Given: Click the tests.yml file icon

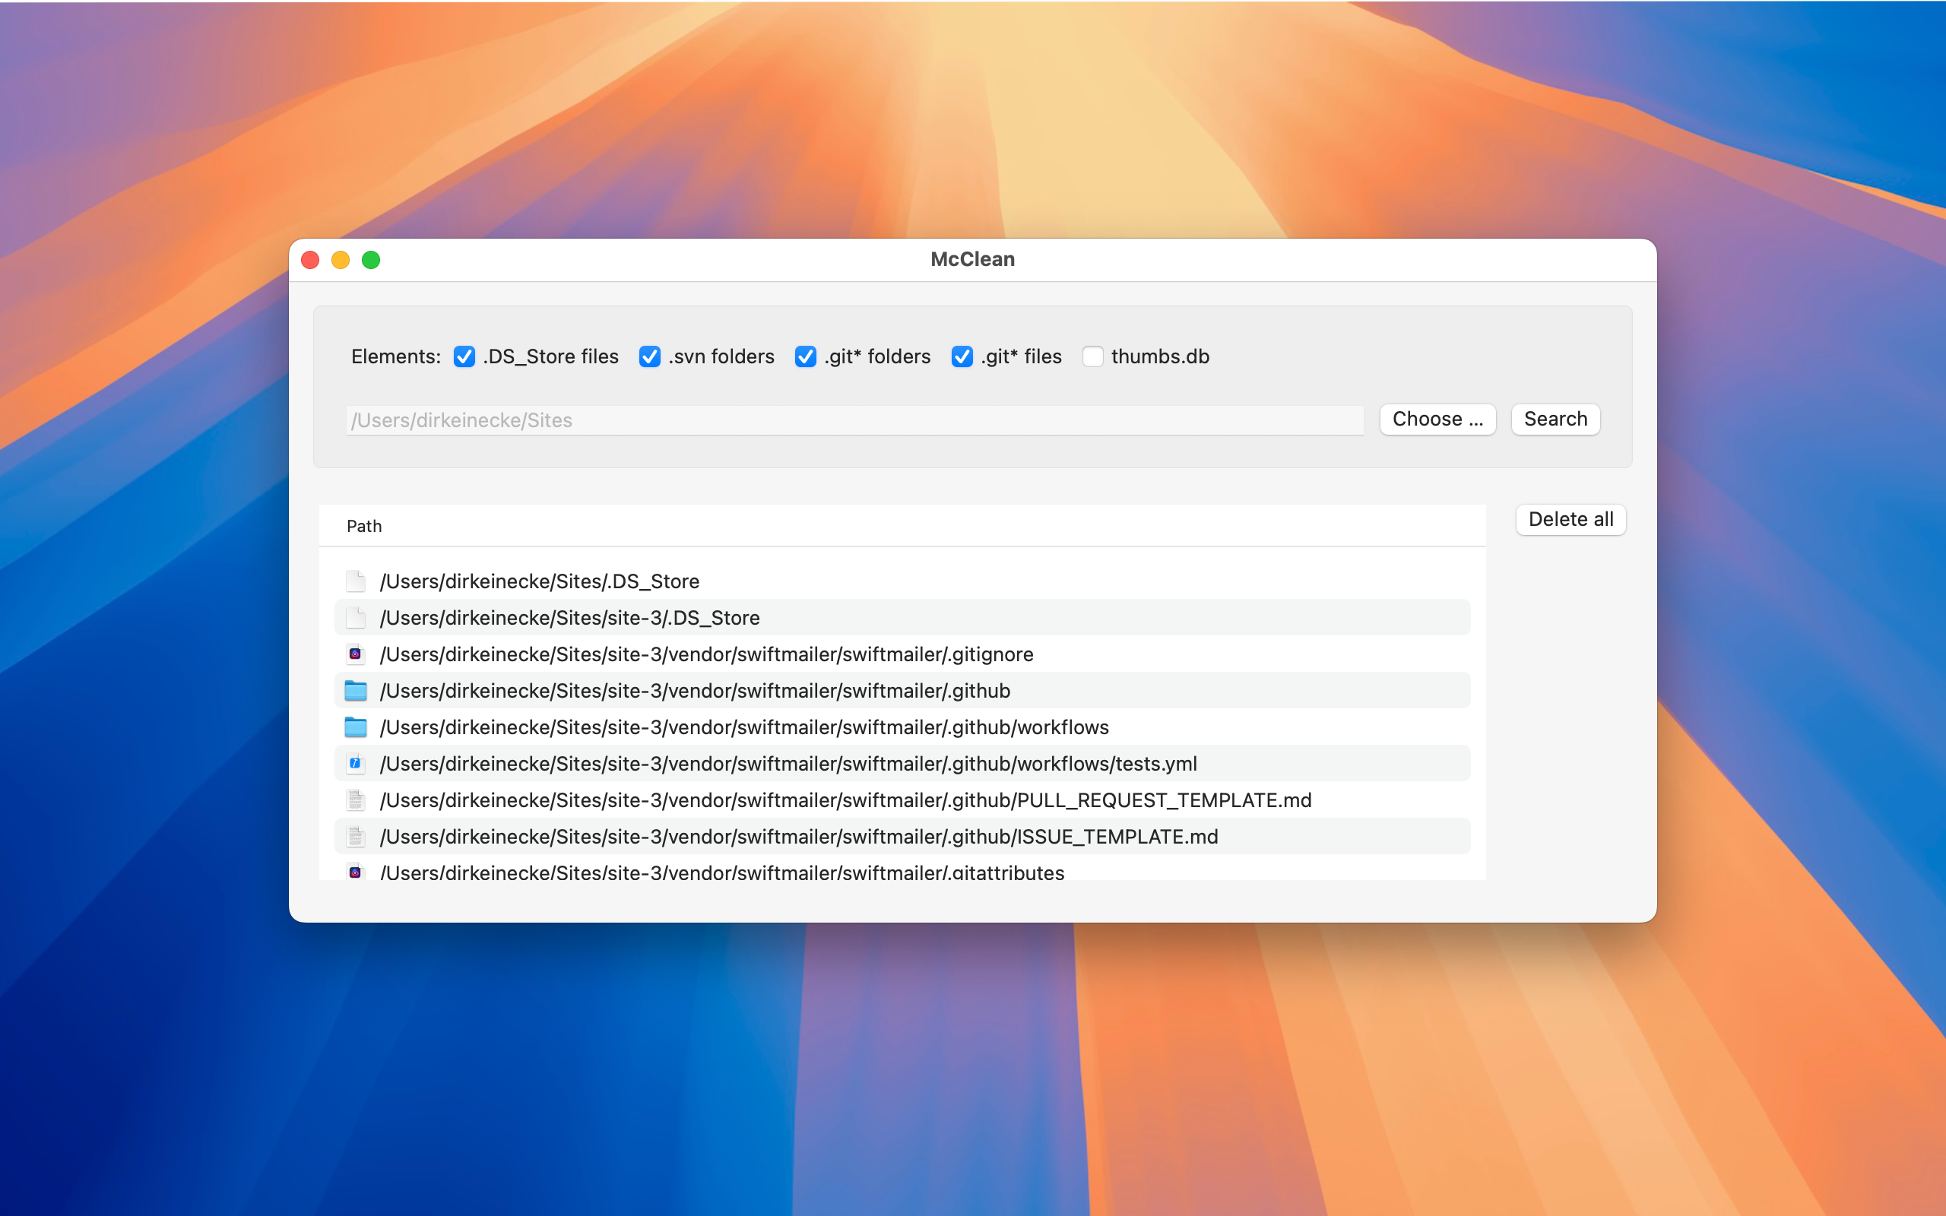Looking at the screenshot, I should (x=356, y=763).
